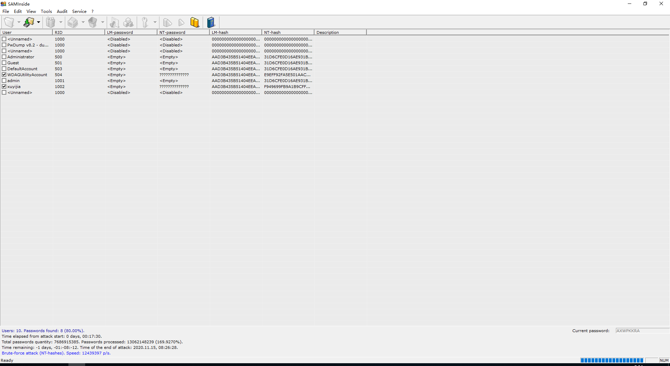Toggle the PwDump v8.2 row checkbox
This screenshot has height=366, width=670.
tap(4, 45)
